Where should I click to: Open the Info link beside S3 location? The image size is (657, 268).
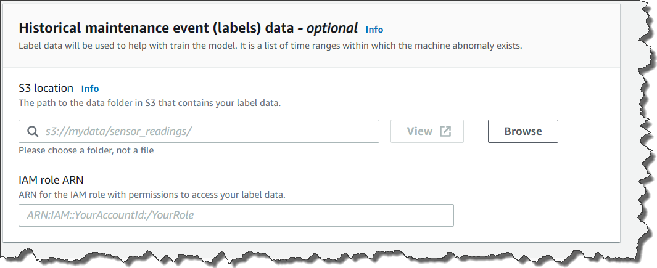pyautogui.click(x=90, y=89)
